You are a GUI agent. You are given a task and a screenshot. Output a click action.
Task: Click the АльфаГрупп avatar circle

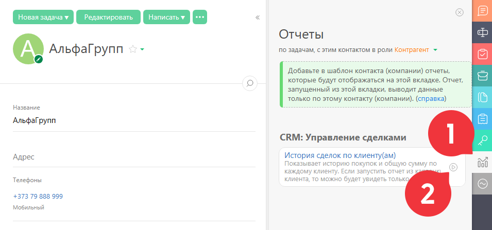click(28, 49)
